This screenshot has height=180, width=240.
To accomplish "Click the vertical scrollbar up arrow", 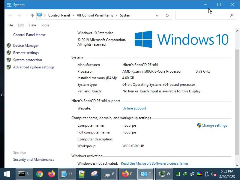I will (x=237, y=31).
